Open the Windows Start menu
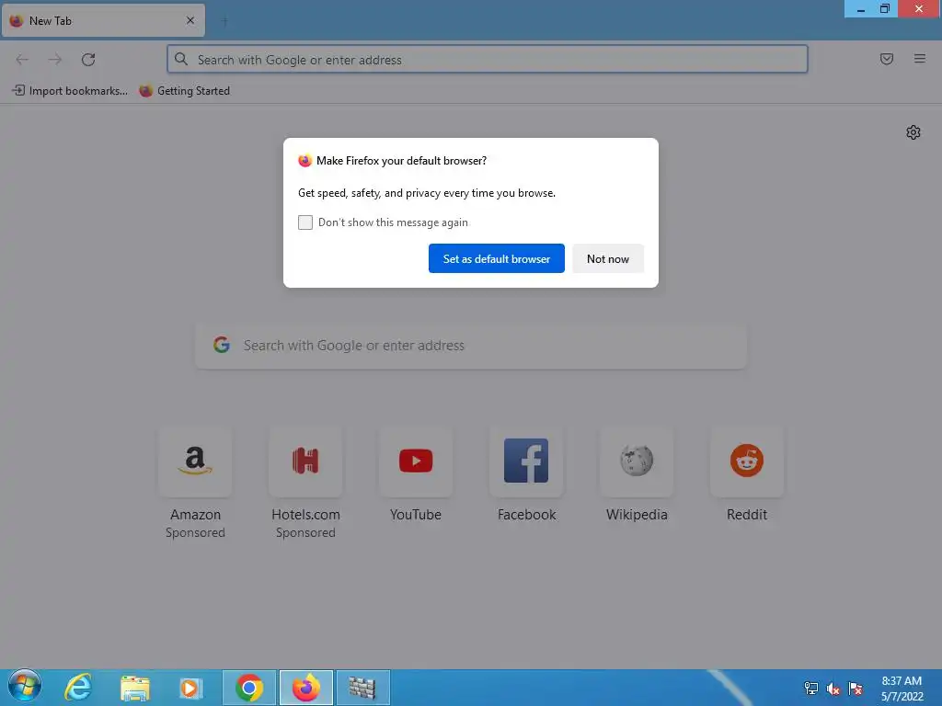942x706 pixels. (25, 688)
